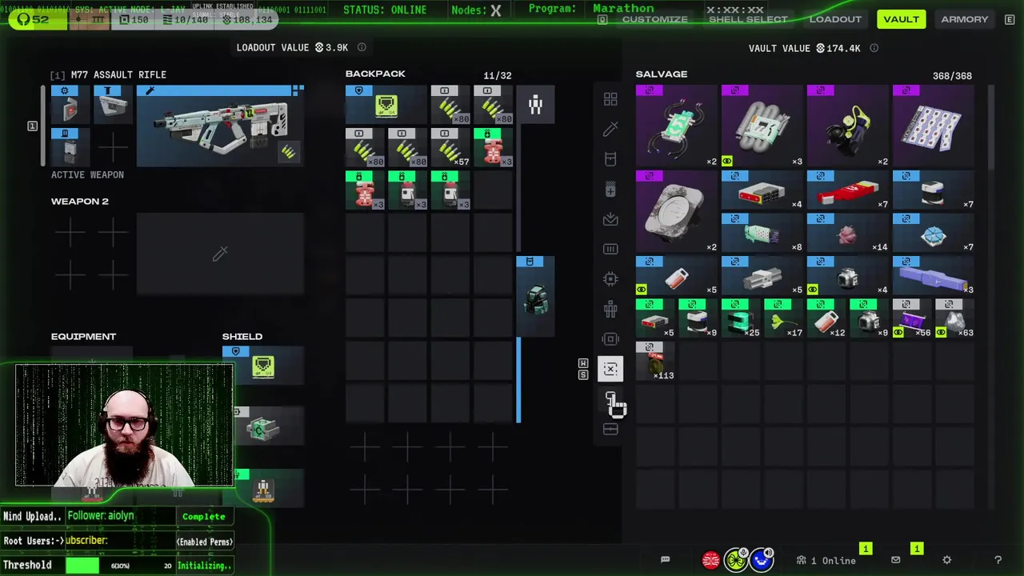The width and height of the screenshot is (1024, 576).
Task: Click the blue salvage item with x8 count
Action: pyautogui.click(x=762, y=233)
